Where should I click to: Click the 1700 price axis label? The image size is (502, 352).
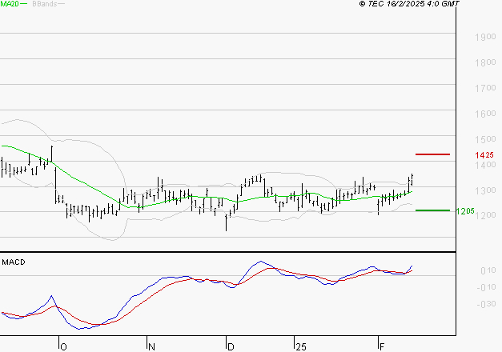point(485,88)
